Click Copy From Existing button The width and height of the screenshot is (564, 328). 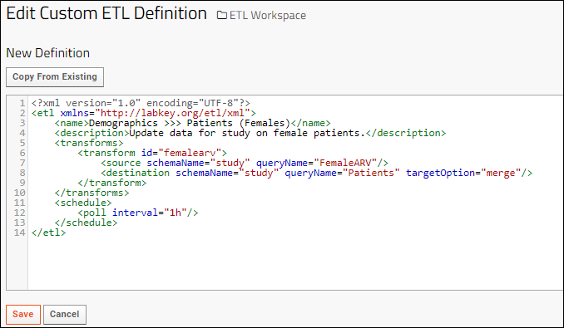(55, 76)
